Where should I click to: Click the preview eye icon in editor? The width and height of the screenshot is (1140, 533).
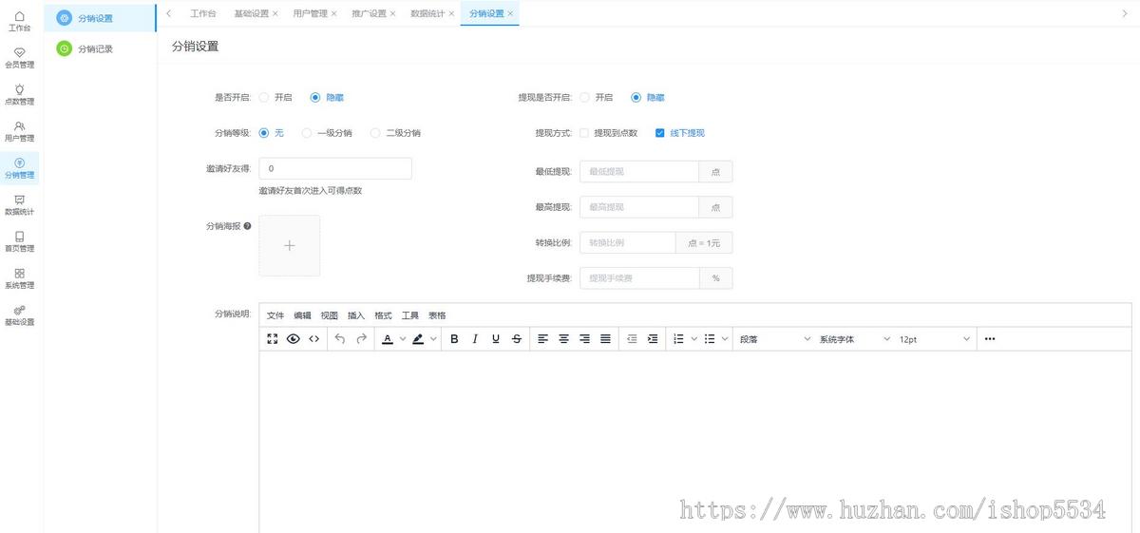click(293, 339)
